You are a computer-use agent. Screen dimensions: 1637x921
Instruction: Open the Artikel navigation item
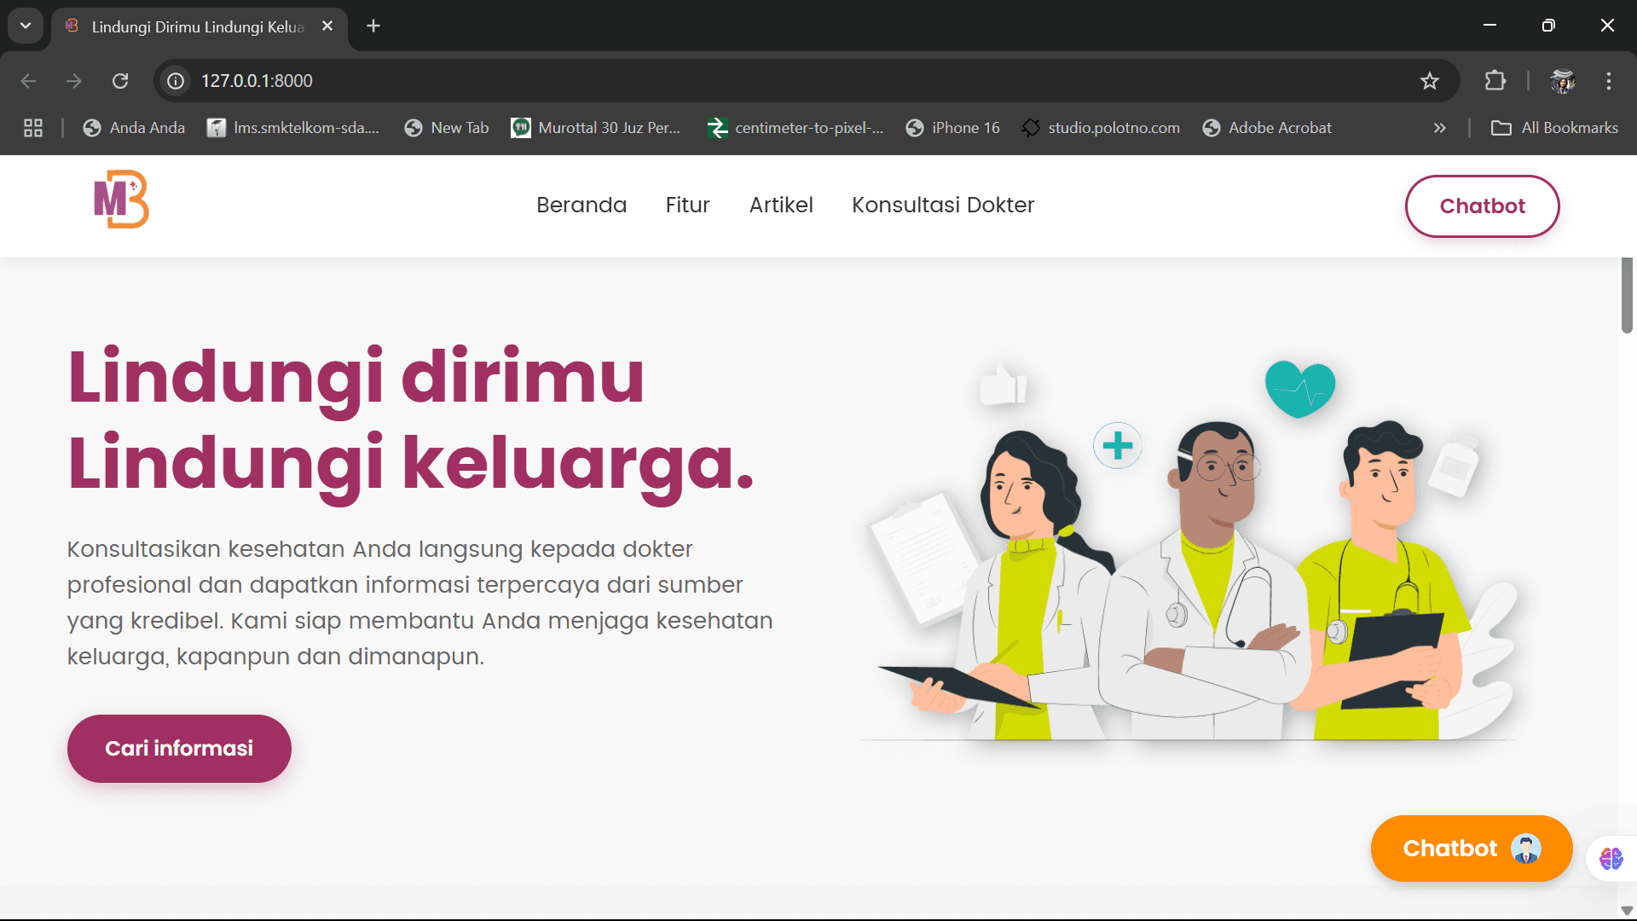[781, 206]
